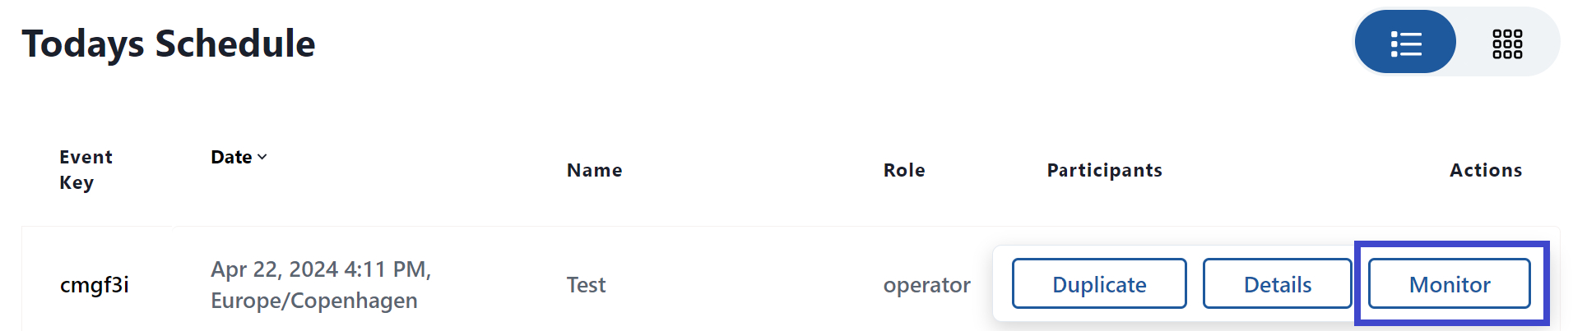1573x331 pixels.
Task: Click the Todays Schedule heading
Action: [x=169, y=44]
